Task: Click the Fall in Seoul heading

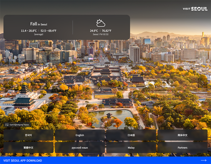Action: coord(39,24)
